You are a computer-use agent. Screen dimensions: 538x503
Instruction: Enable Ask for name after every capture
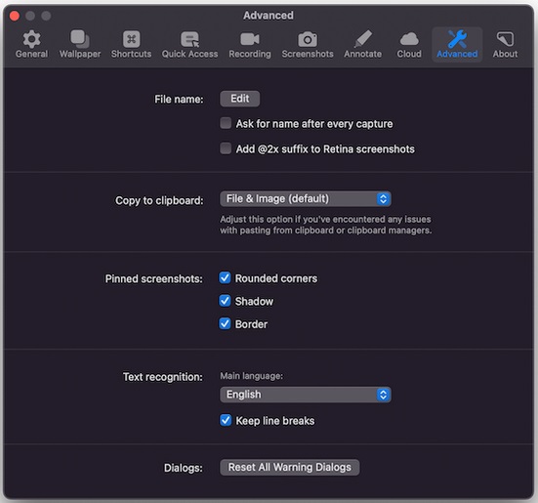(226, 123)
